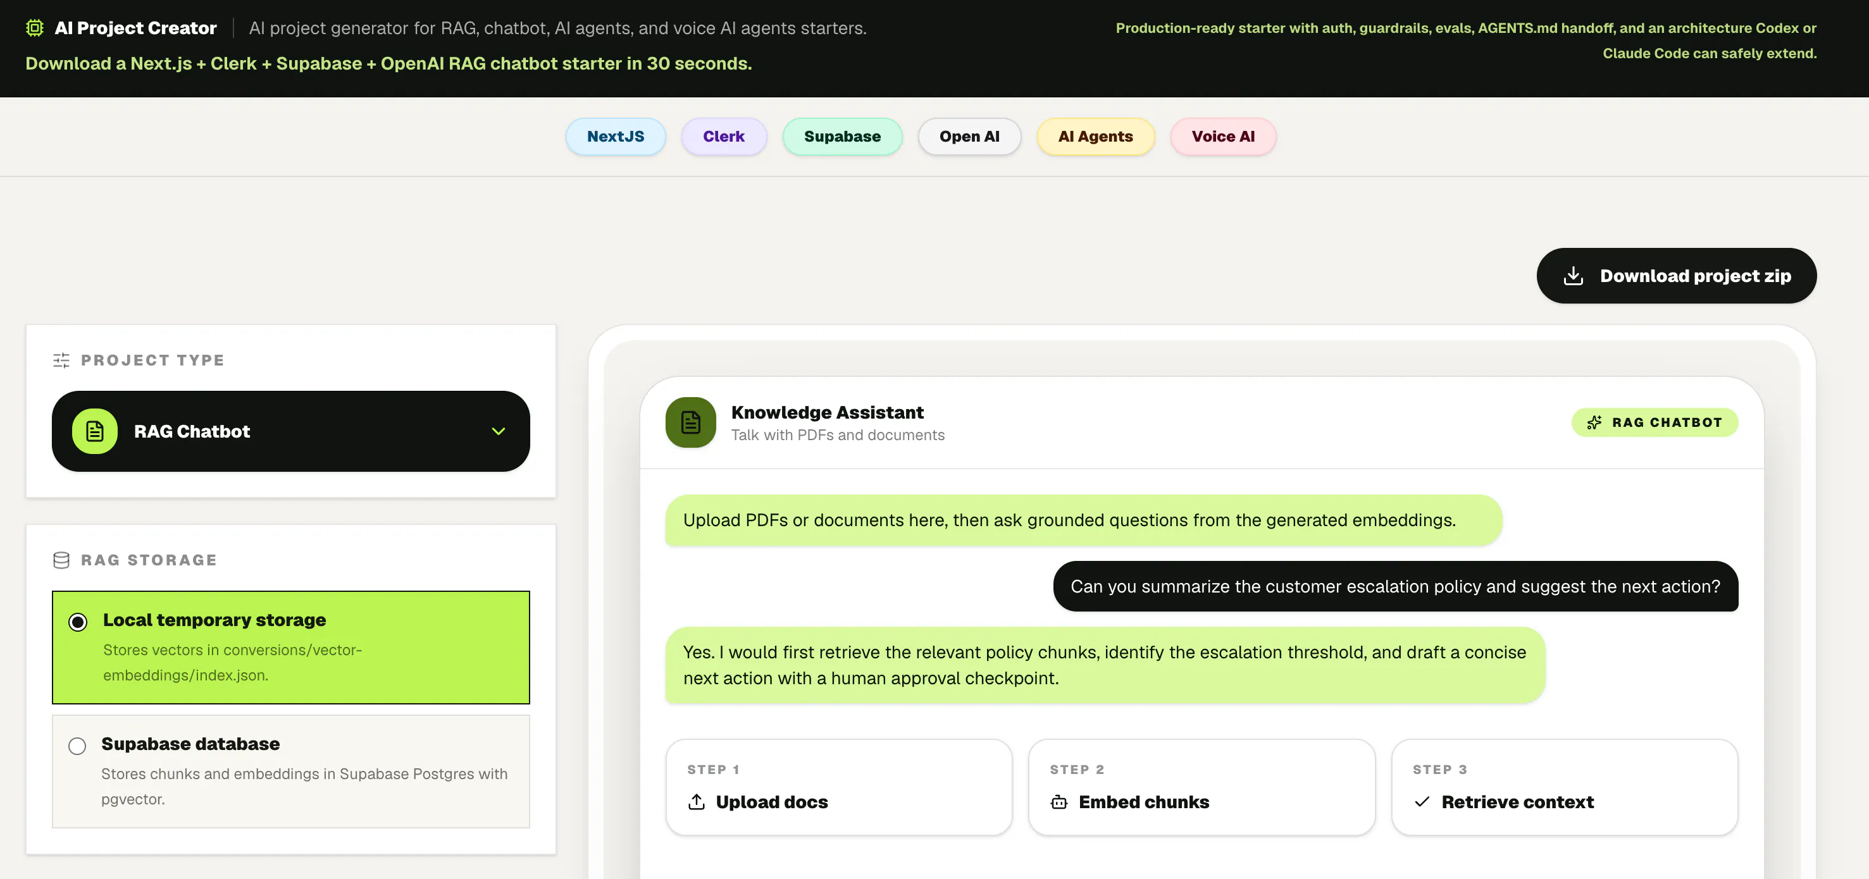Click the 'Yes. I would first retrieve' reply bubble
Image resolution: width=1869 pixels, height=879 pixels.
1105,665
